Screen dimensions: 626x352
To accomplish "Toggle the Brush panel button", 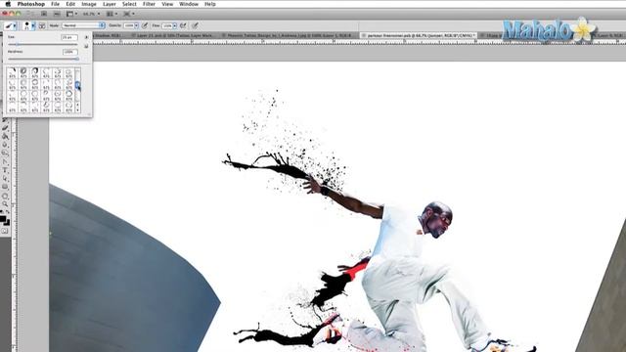I will pos(42,25).
